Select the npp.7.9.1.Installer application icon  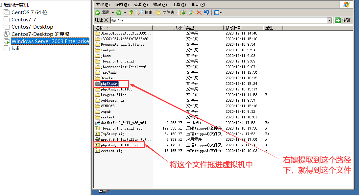click(98, 139)
